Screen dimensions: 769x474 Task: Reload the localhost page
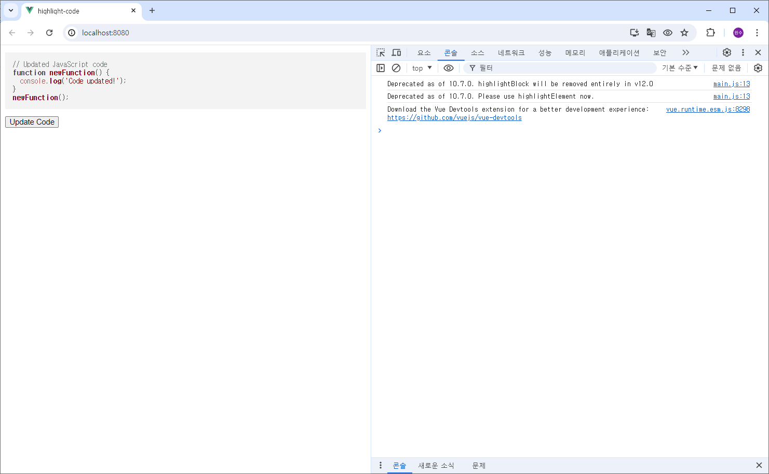[x=49, y=32]
